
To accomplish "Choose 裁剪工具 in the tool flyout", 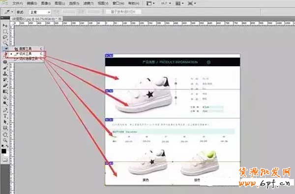I will [26, 49].
